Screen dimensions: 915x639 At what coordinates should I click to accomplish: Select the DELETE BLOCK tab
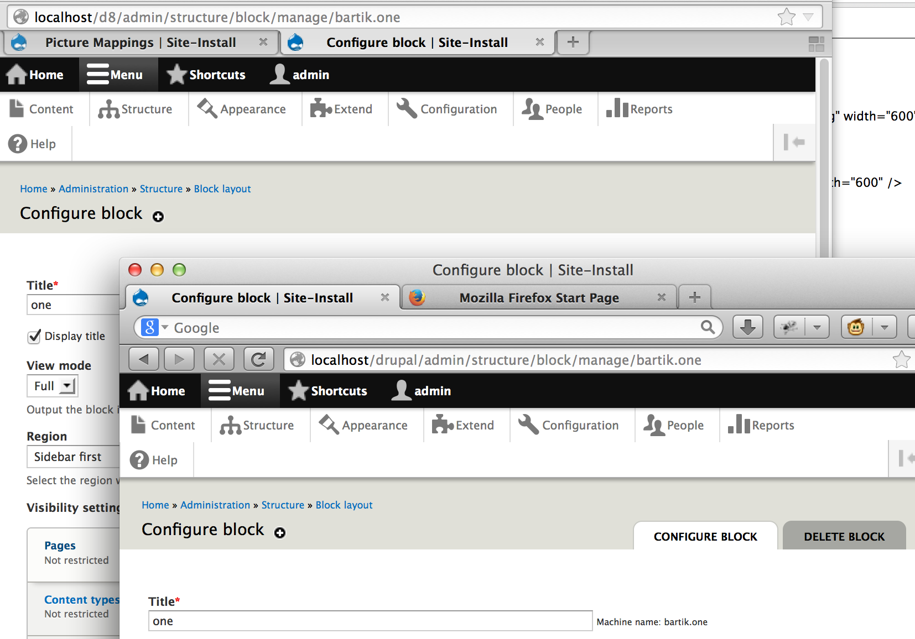click(844, 536)
